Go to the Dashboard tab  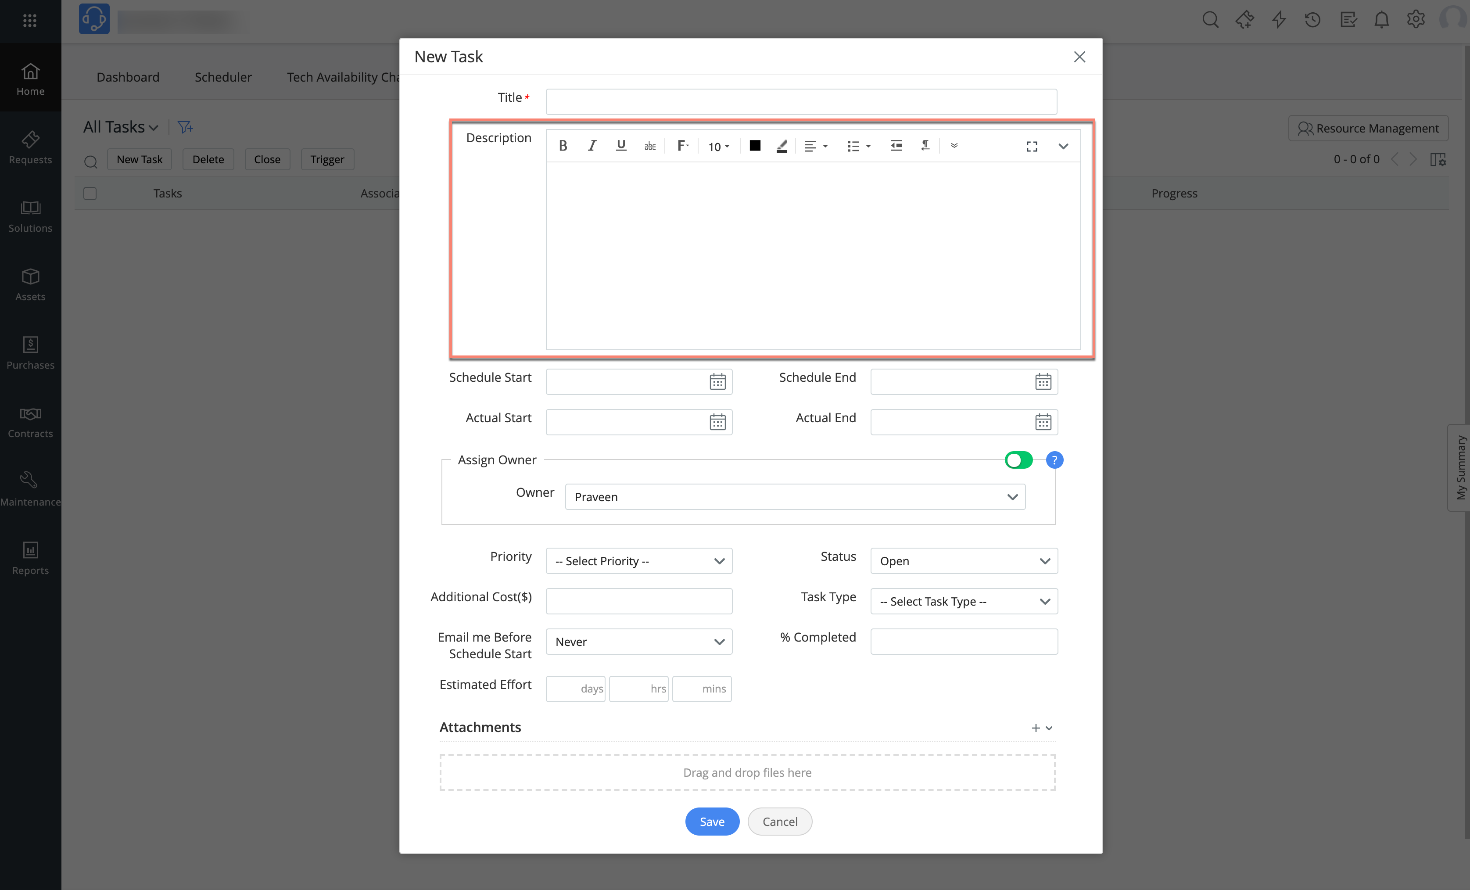[128, 77]
